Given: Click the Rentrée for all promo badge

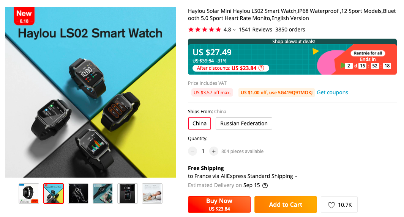Looking at the screenshot, I should coord(368,53).
